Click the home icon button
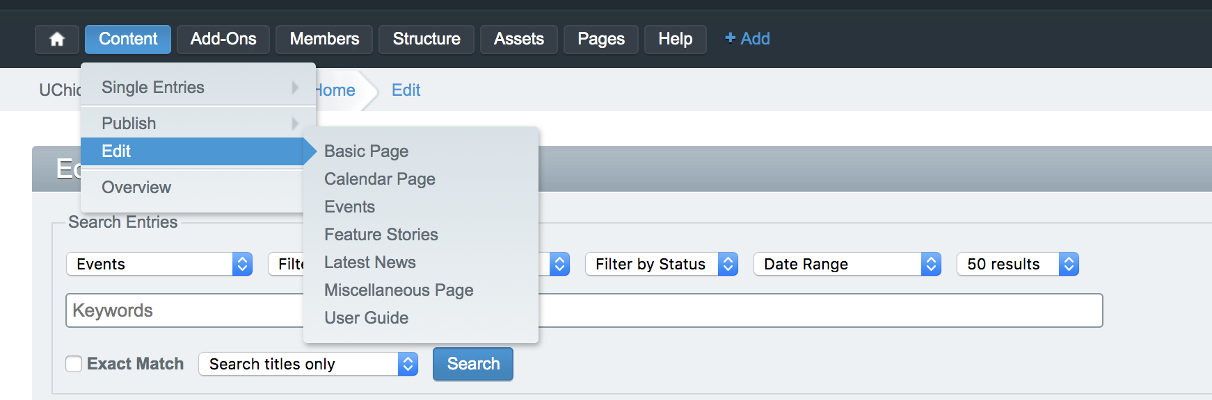Image resolution: width=1212 pixels, height=400 pixels. coord(57,40)
